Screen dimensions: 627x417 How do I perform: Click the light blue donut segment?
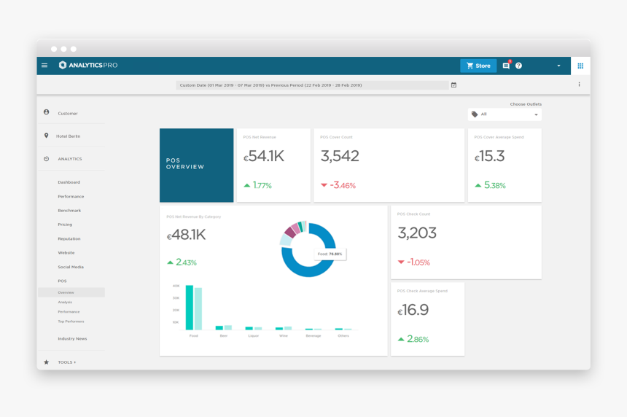click(285, 240)
